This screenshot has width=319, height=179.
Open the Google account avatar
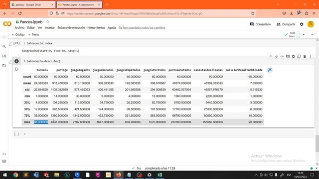311,24
